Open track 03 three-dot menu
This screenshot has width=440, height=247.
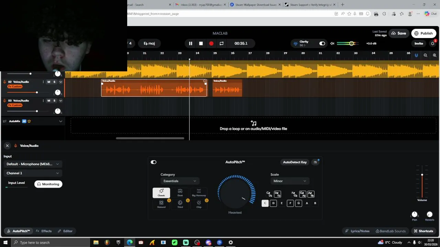43,101
